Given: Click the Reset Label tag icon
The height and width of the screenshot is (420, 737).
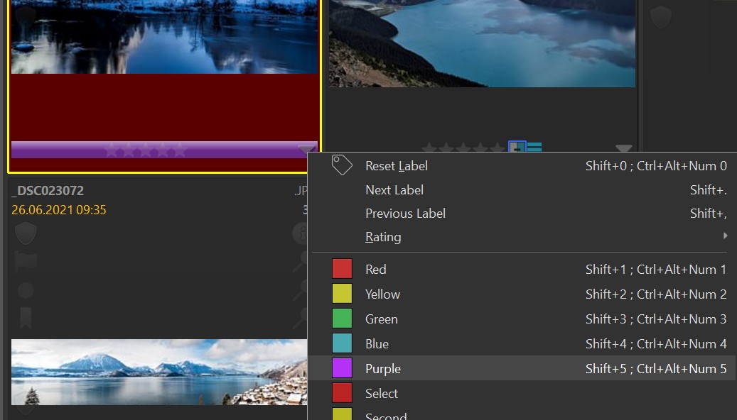Looking at the screenshot, I should [342, 165].
